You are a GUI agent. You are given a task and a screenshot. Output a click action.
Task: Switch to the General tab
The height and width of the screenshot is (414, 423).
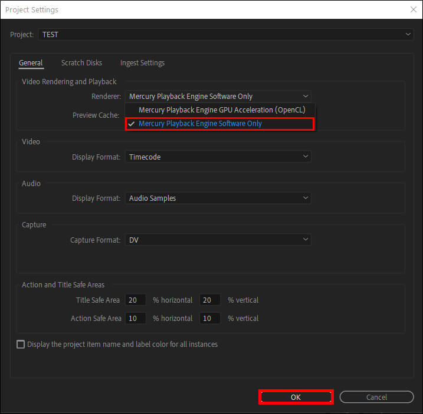[31, 63]
